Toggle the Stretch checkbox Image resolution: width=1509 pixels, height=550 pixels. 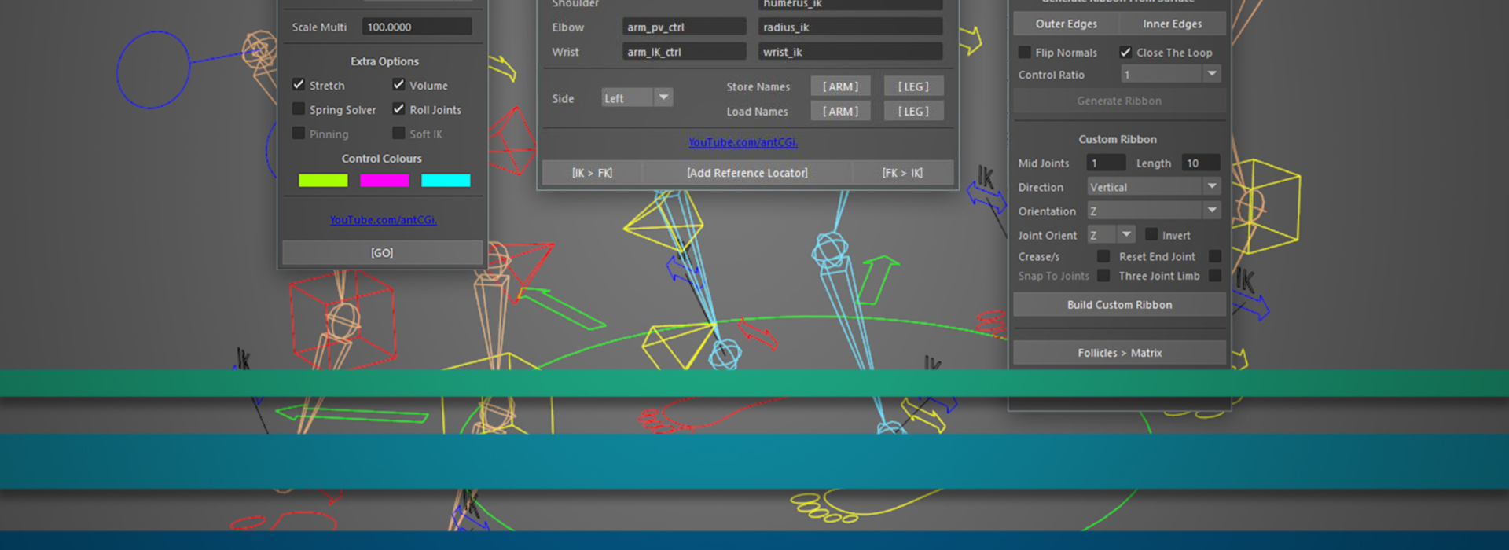tap(299, 85)
